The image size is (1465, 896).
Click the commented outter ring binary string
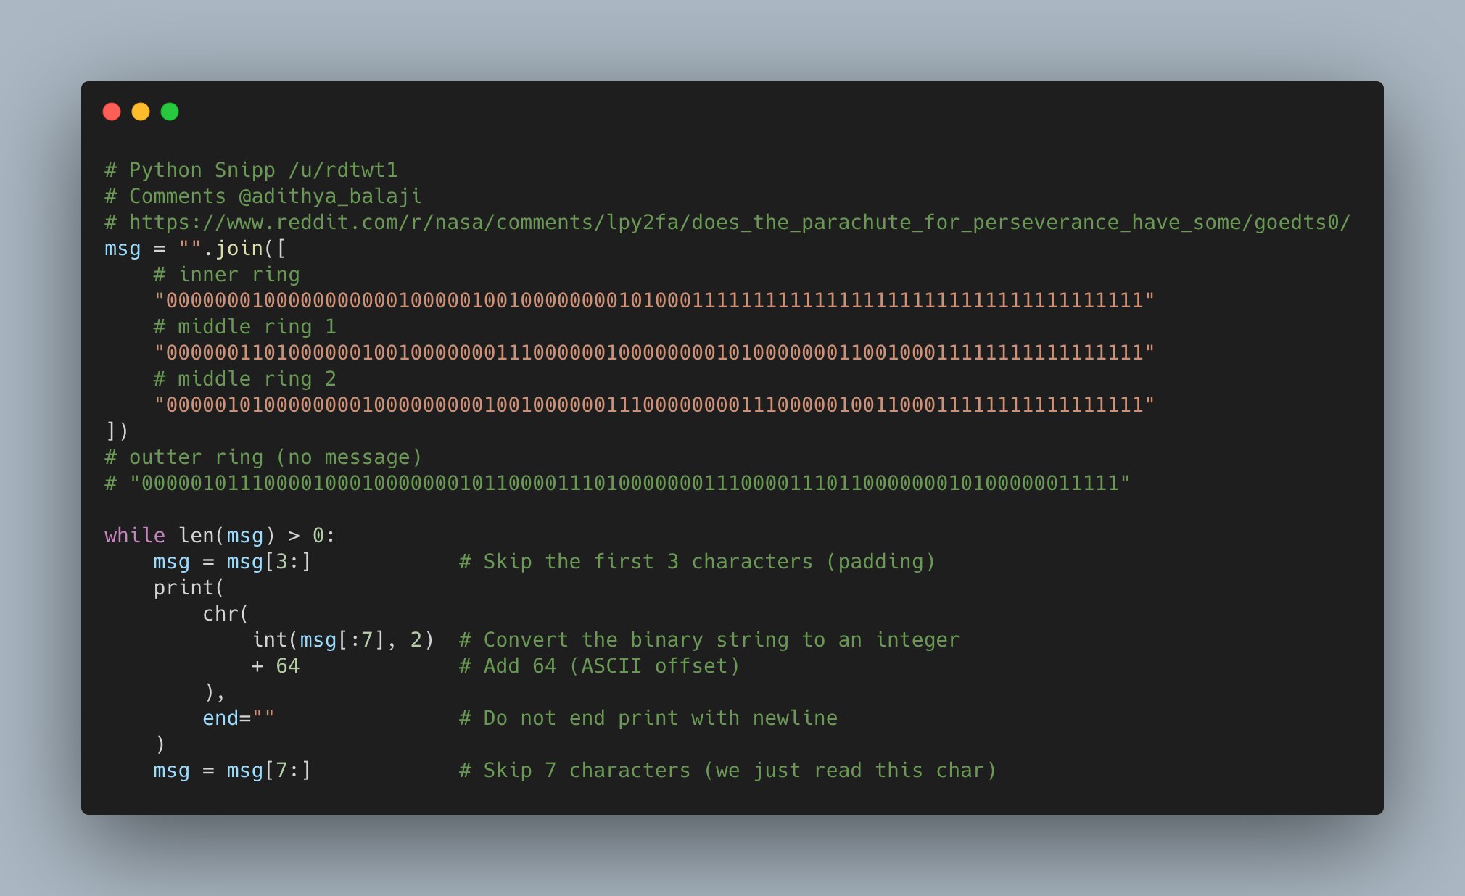(630, 484)
